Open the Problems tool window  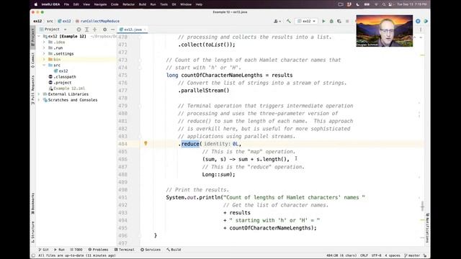98,250
